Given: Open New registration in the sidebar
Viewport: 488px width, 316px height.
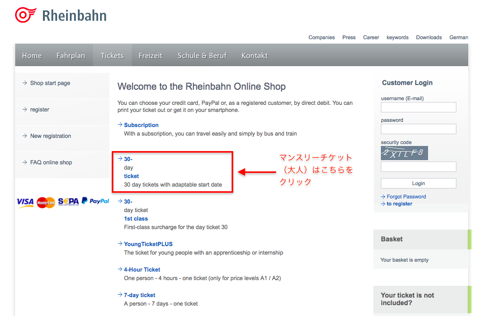Looking at the screenshot, I should (x=50, y=136).
